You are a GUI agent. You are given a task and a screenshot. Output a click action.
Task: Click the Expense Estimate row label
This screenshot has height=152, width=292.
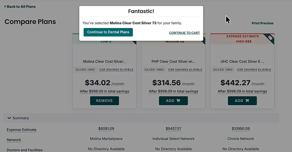21,130
